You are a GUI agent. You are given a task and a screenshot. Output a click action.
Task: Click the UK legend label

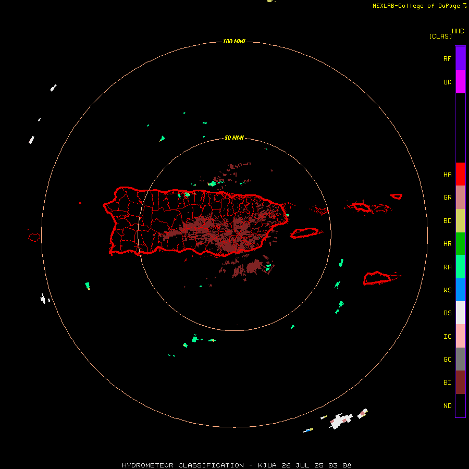447,82
